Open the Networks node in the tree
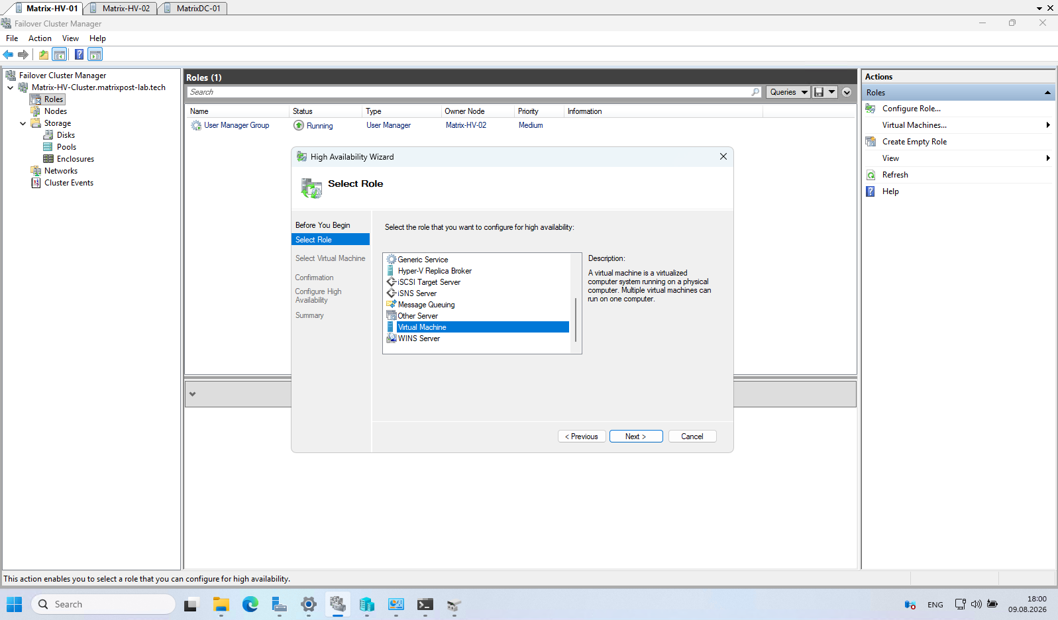This screenshot has width=1058, height=620. (61, 171)
